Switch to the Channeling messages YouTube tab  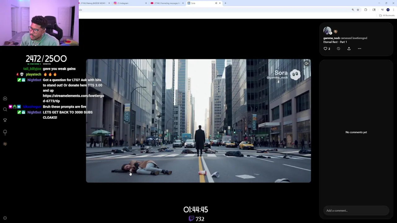[167, 3]
